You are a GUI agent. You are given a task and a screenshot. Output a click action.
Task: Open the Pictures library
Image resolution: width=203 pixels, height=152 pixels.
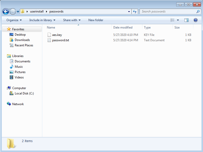[20, 72]
